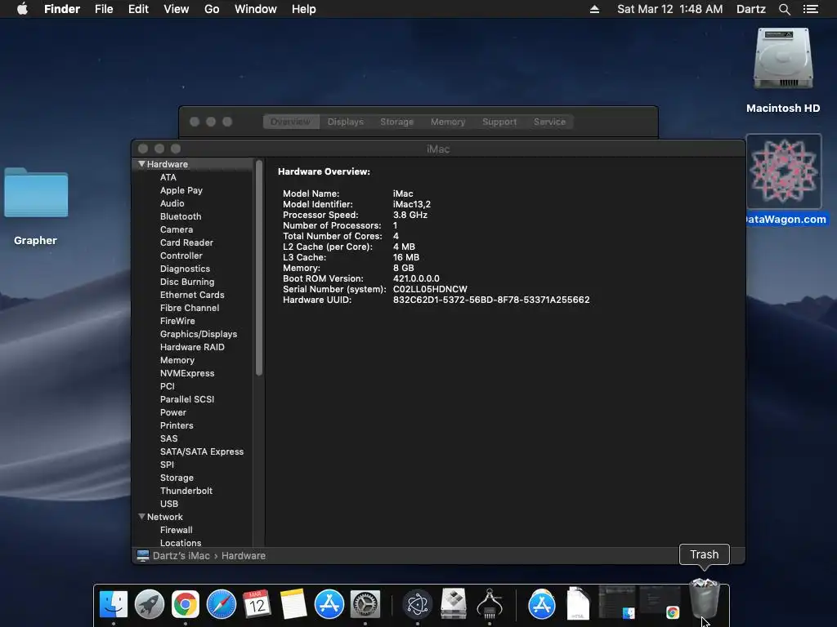Restore minimized window with Chrome badge
The width and height of the screenshot is (837, 627).
pyautogui.click(x=660, y=603)
